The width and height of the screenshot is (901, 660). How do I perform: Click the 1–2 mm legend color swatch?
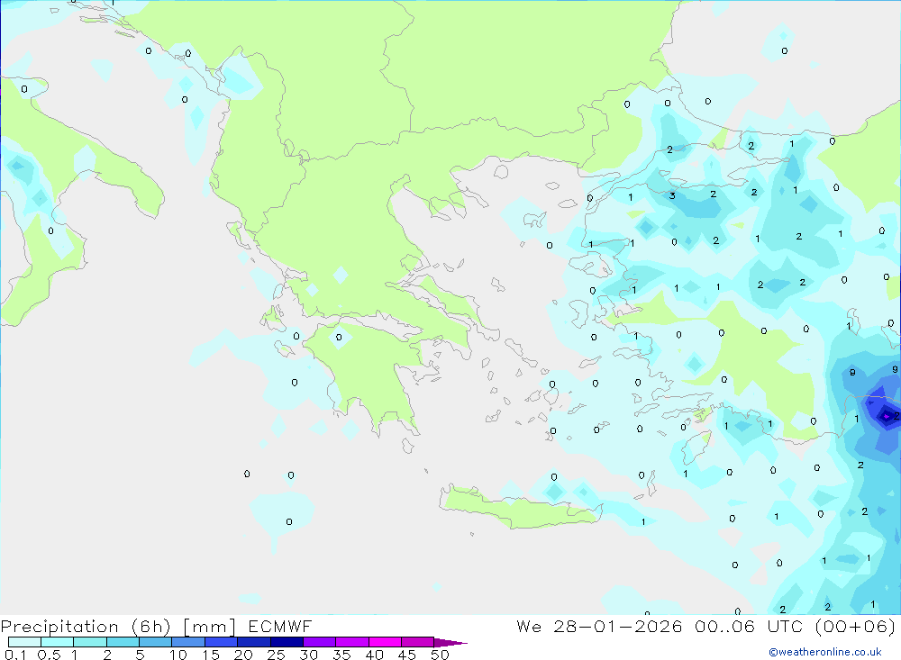89,642
